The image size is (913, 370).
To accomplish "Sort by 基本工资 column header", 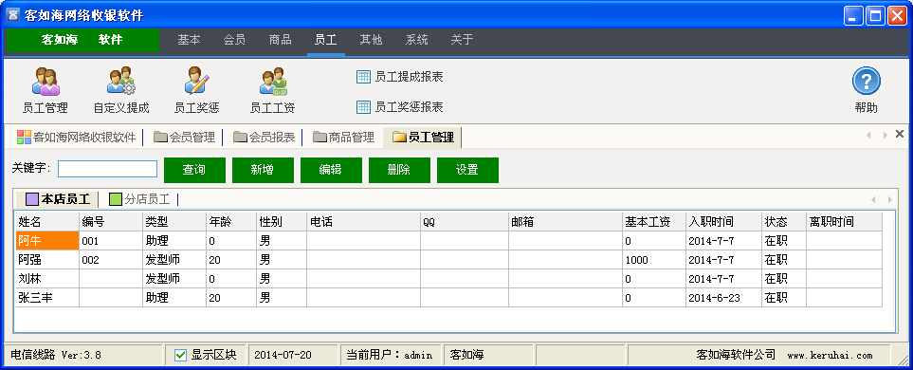I will pos(654,222).
